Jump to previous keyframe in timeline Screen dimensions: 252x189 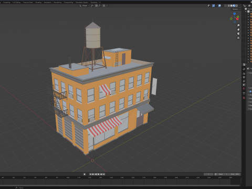(93, 174)
